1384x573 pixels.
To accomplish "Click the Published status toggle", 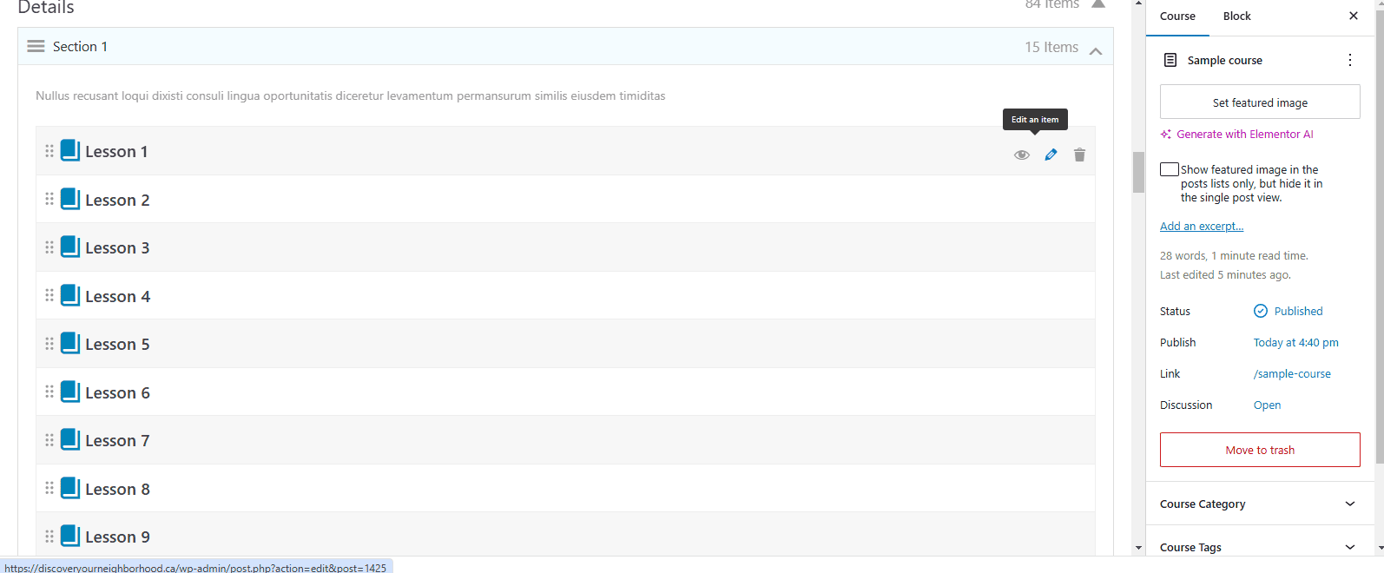I will pos(1288,311).
